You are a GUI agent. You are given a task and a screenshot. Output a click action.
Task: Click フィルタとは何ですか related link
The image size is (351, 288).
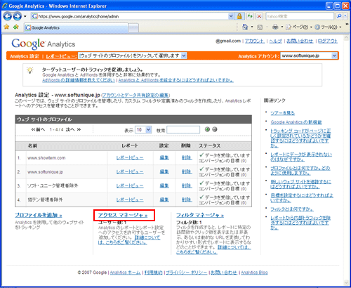(x=292, y=209)
